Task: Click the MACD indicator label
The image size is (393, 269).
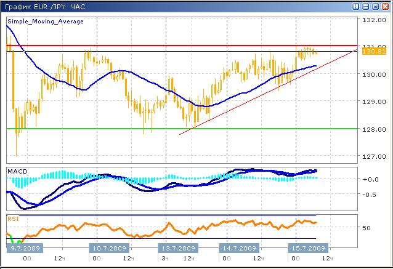Action: click(17, 170)
